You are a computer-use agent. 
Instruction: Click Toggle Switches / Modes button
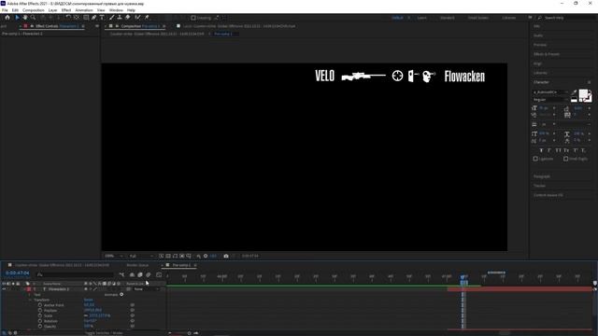[x=104, y=333]
